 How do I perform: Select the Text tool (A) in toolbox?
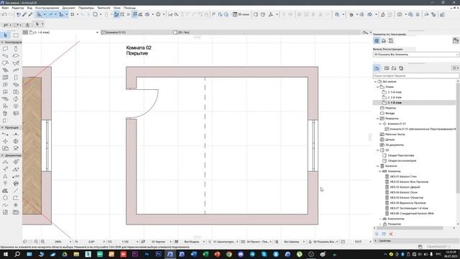tap(5, 176)
